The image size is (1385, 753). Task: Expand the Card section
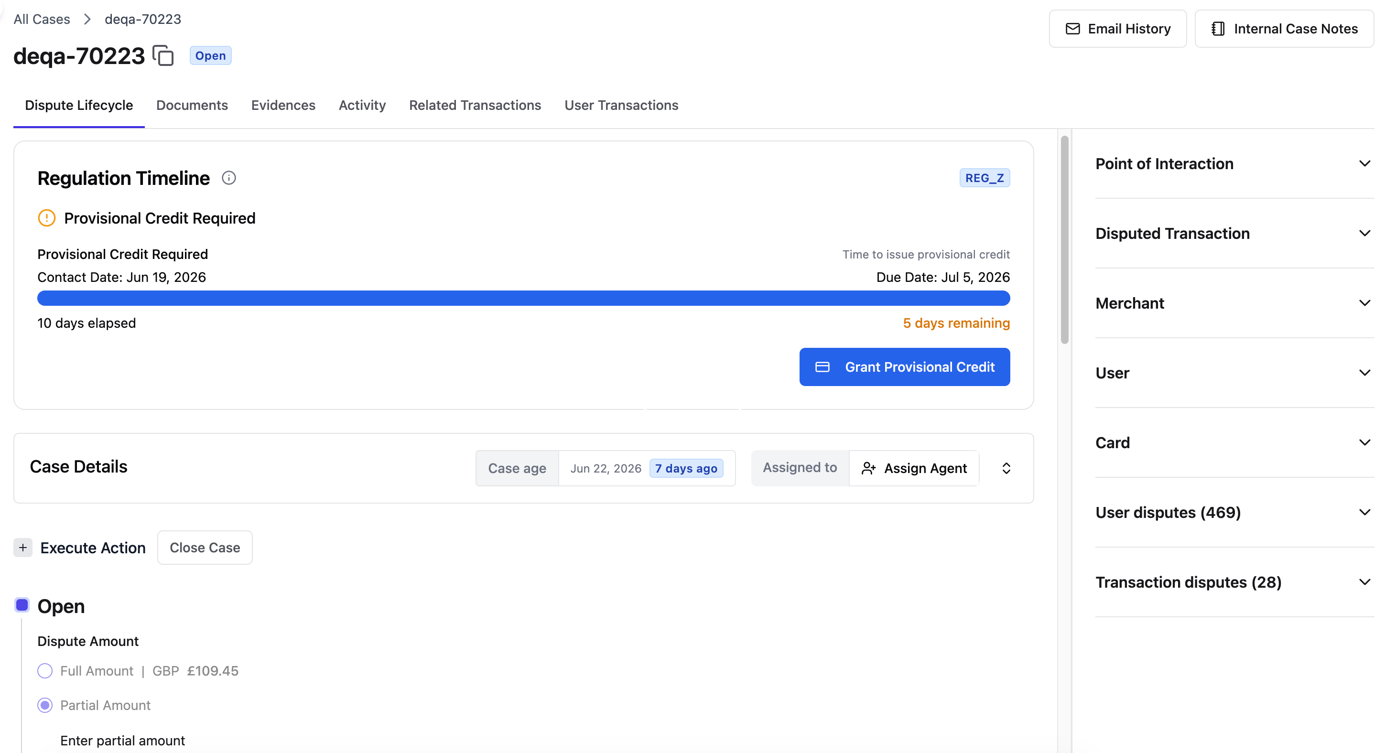click(x=1234, y=443)
